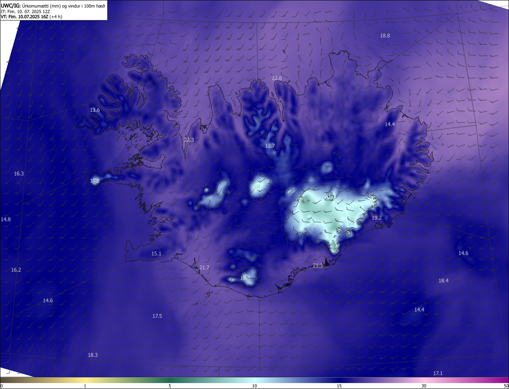Click the colour scale tick label 30

424,386
